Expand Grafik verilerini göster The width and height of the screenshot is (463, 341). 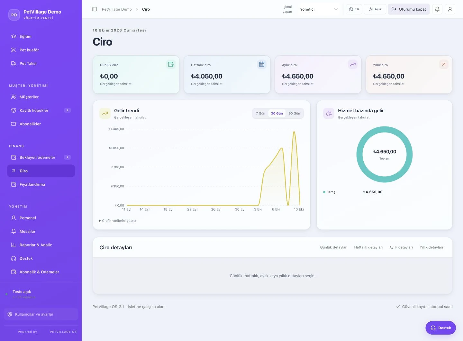tap(118, 221)
